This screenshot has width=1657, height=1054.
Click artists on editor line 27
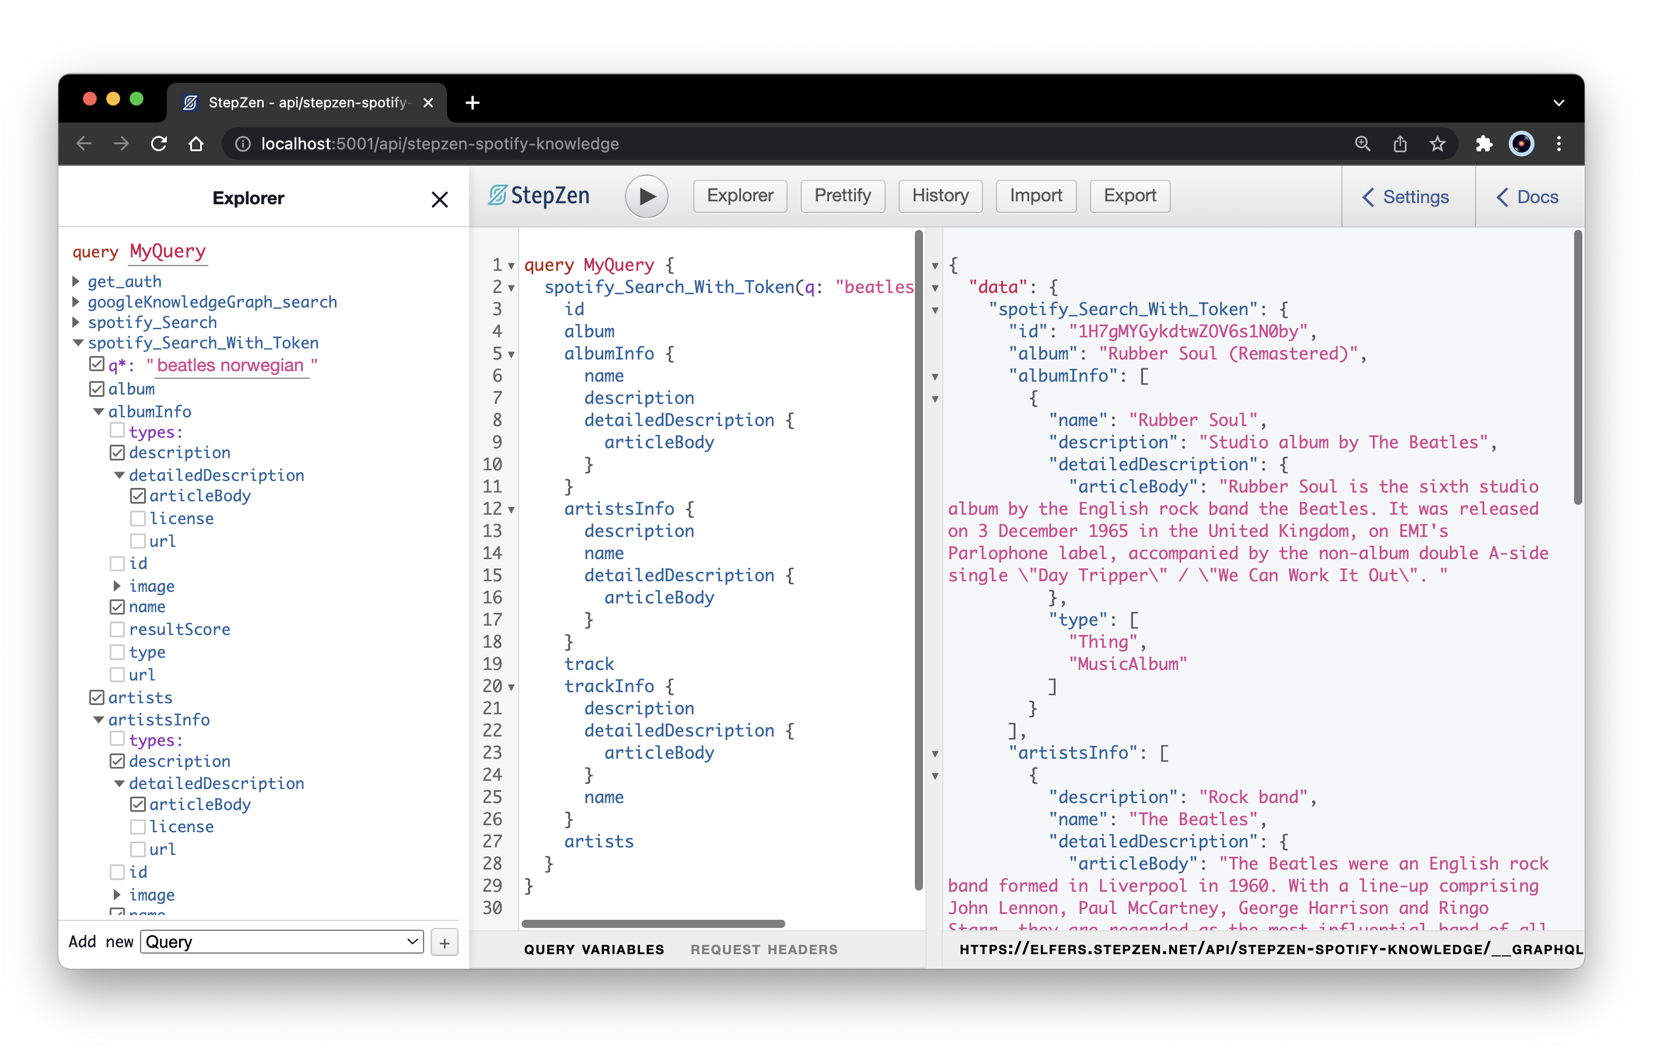click(x=599, y=841)
